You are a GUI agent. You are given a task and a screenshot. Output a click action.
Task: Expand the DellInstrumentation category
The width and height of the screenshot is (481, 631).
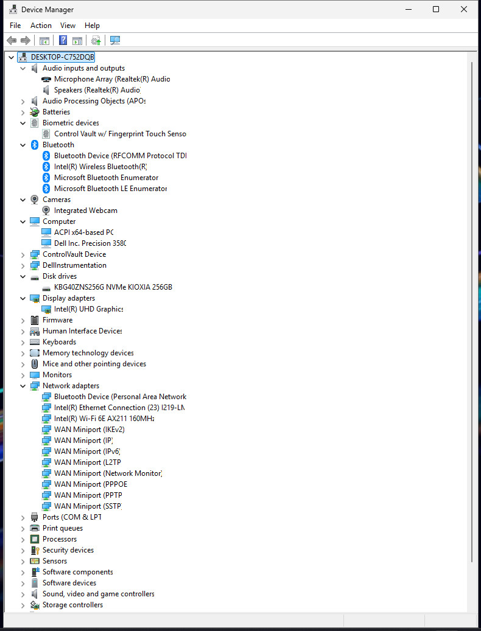click(x=23, y=265)
